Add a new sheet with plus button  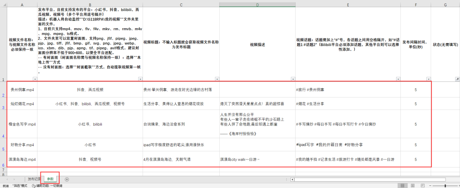coord(67,179)
